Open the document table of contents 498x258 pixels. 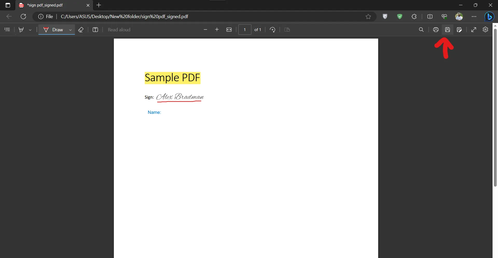pos(7,30)
